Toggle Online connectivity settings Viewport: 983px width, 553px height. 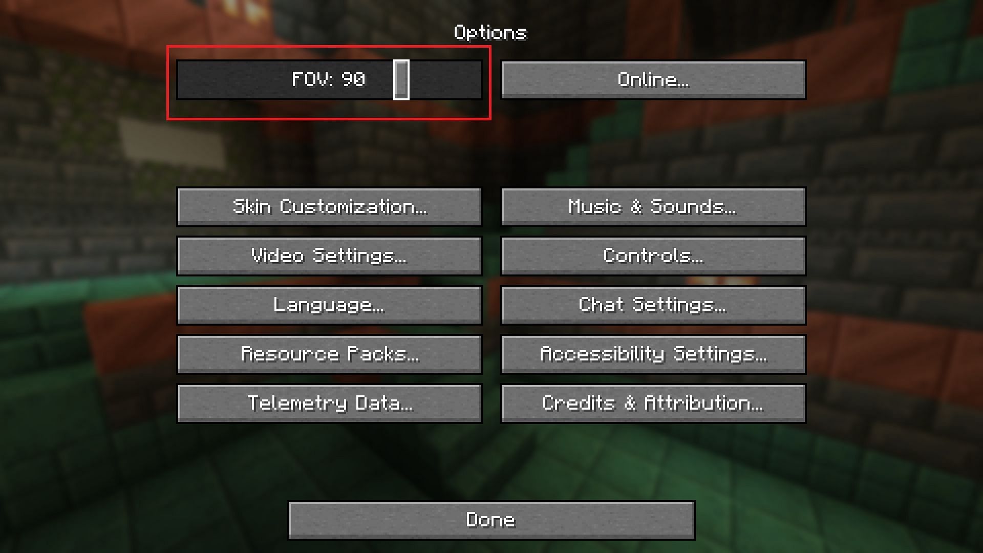coord(653,79)
